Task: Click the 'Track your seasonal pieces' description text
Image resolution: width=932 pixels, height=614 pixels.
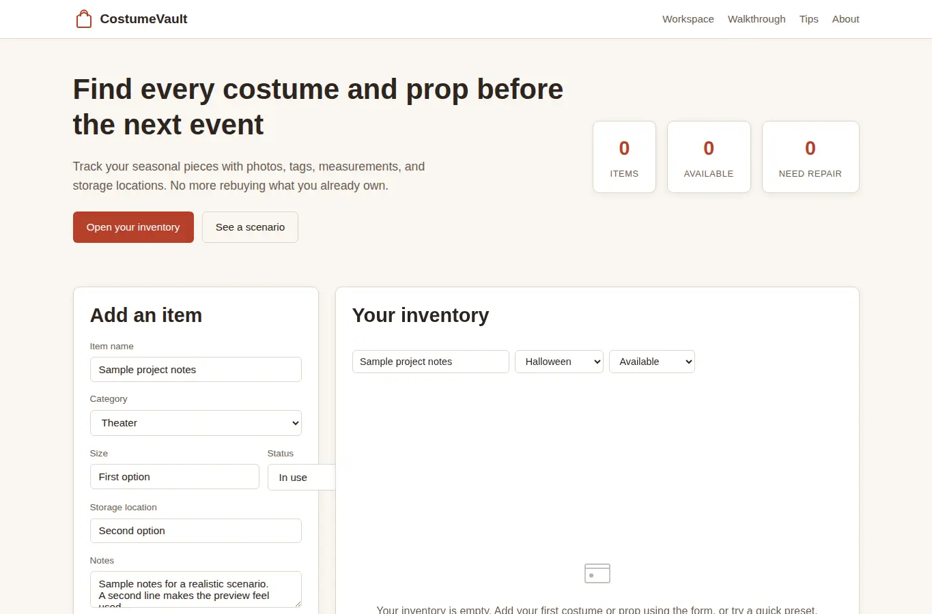Action: (x=249, y=176)
